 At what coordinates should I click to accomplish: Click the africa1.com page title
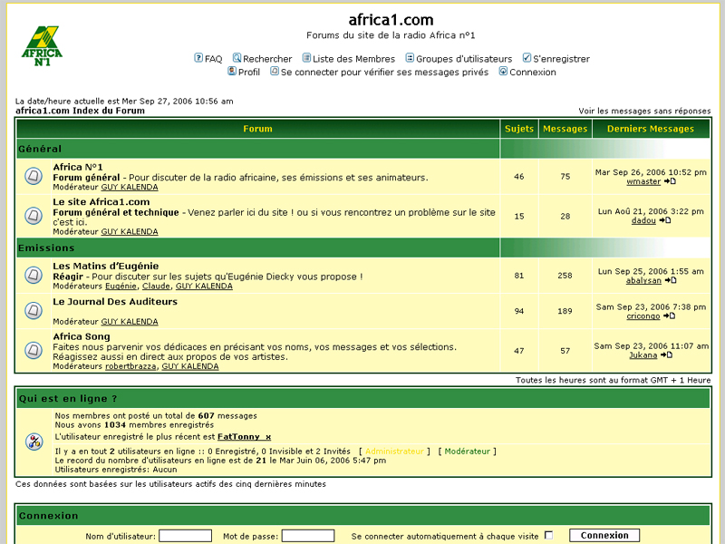(391, 20)
